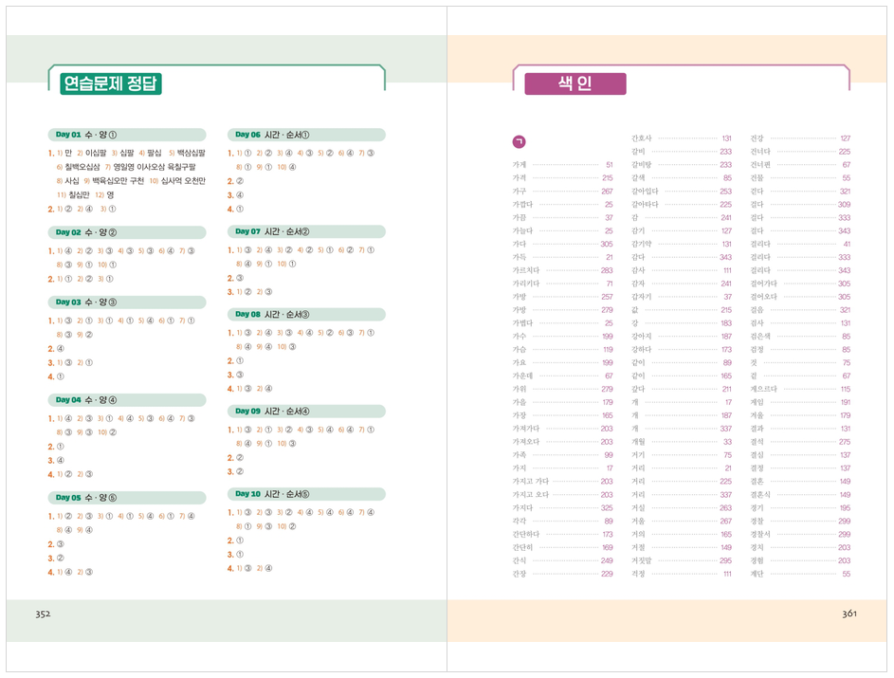The height and width of the screenshot is (678, 894).
Task: Click the index entry 검은색
Action: [800, 337]
